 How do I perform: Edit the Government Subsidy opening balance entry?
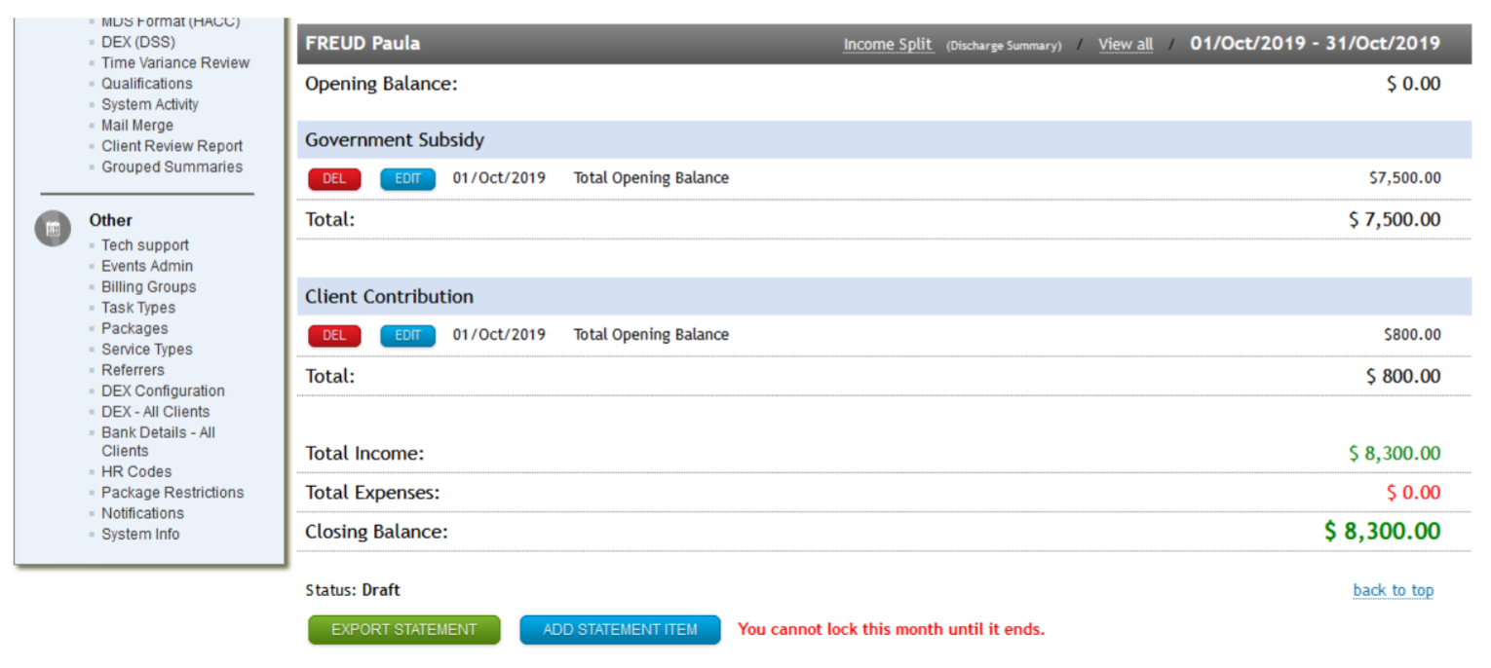click(407, 178)
